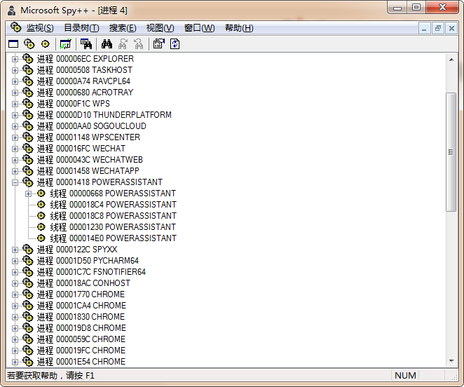The height and width of the screenshot is (387, 464).
Task: Click the vertical scrollbar thumb
Action: tap(451, 152)
